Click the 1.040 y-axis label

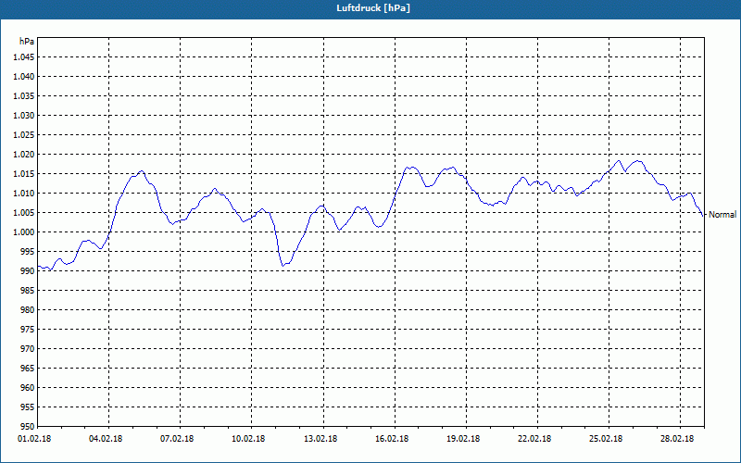[24, 77]
